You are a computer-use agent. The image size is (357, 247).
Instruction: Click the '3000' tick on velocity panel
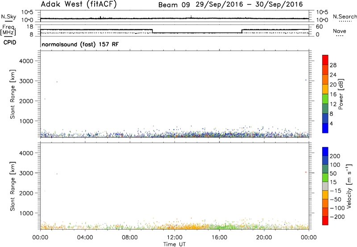26,173
